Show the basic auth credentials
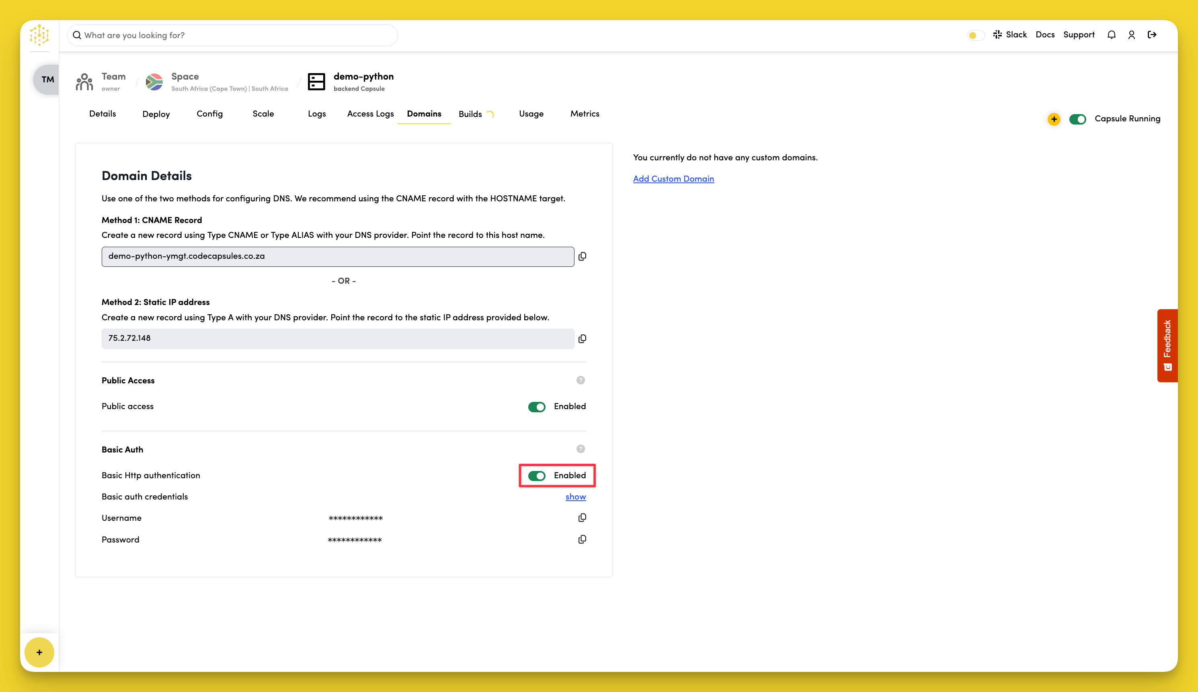 [x=575, y=496]
